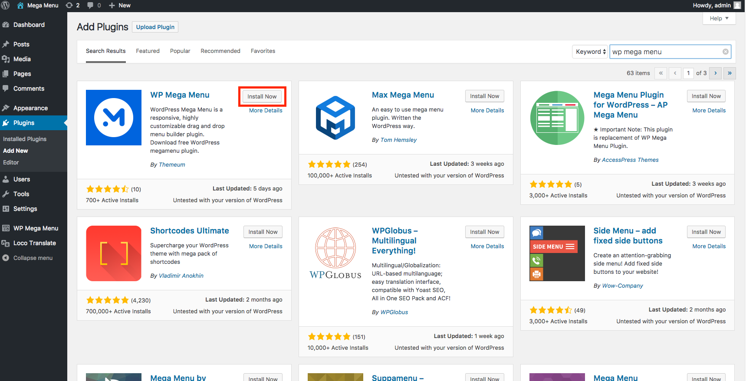
Task: Install the AP Mega Menu plugin
Action: click(706, 96)
